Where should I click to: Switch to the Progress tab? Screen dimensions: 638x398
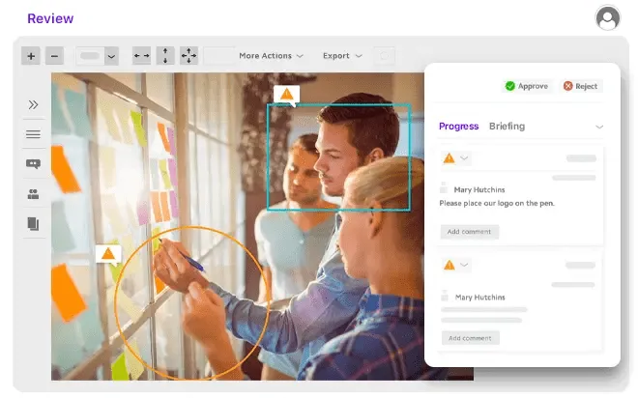click(x=458, y=127)
